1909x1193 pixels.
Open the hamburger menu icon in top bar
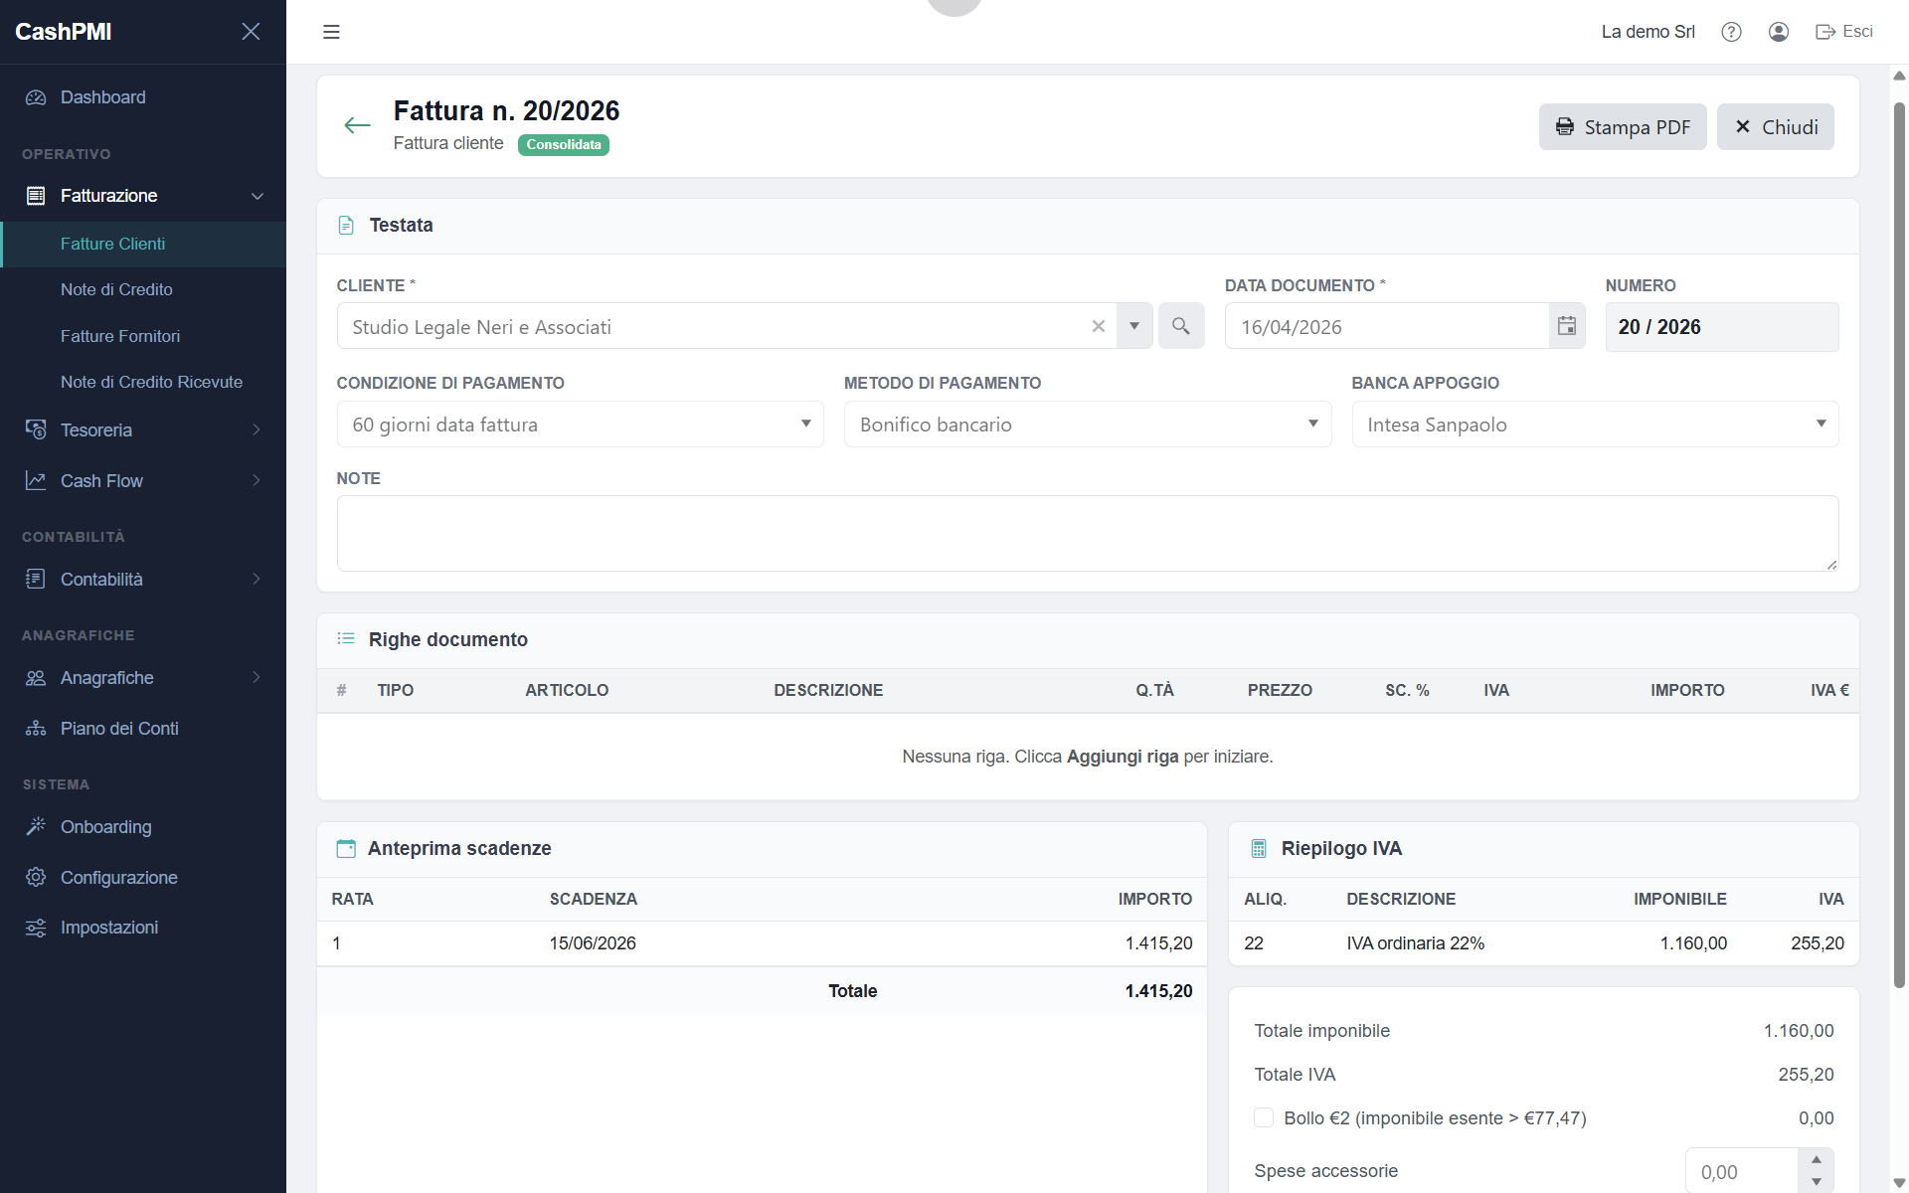[x=331, y=32]
